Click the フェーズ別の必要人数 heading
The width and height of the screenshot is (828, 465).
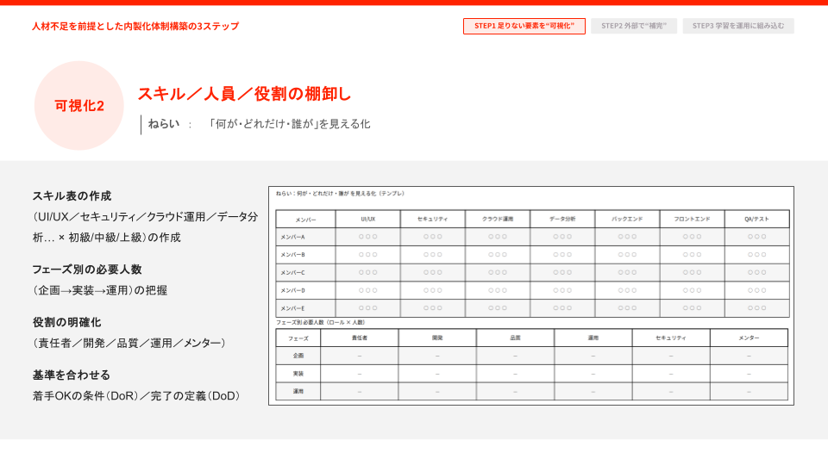[87, 270]
